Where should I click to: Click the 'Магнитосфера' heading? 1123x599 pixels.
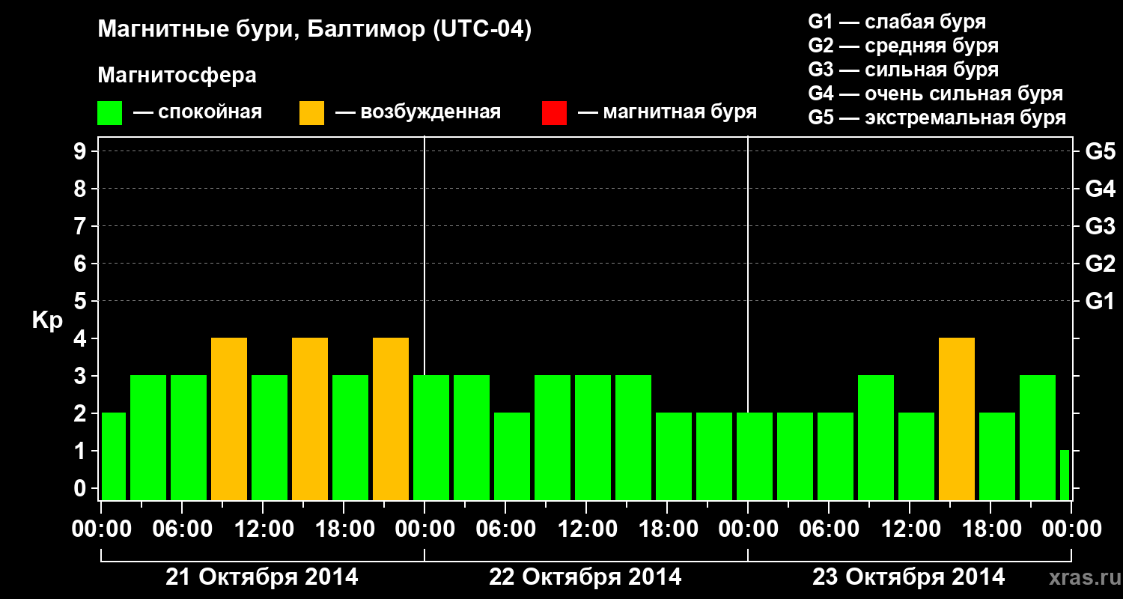point(177,76)
